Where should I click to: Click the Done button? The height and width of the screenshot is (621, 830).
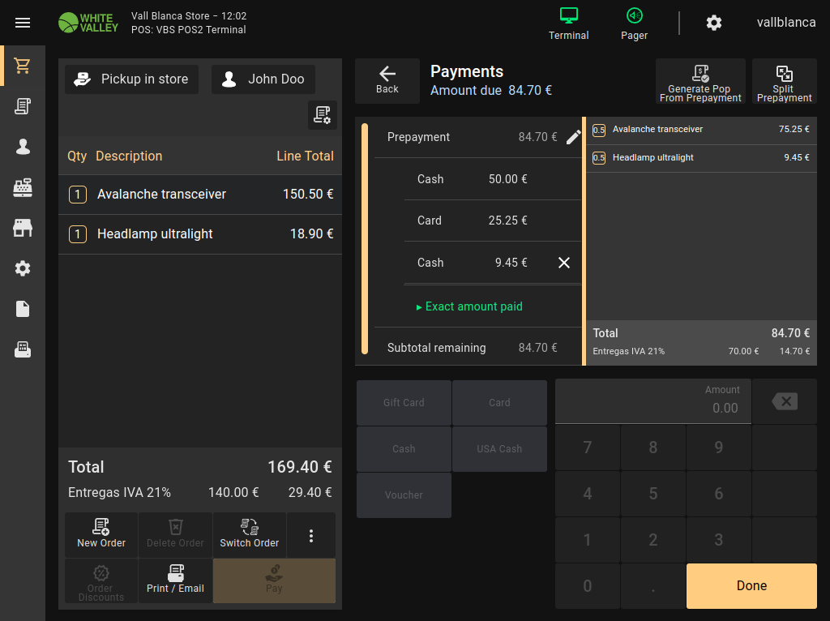[751, 586]
